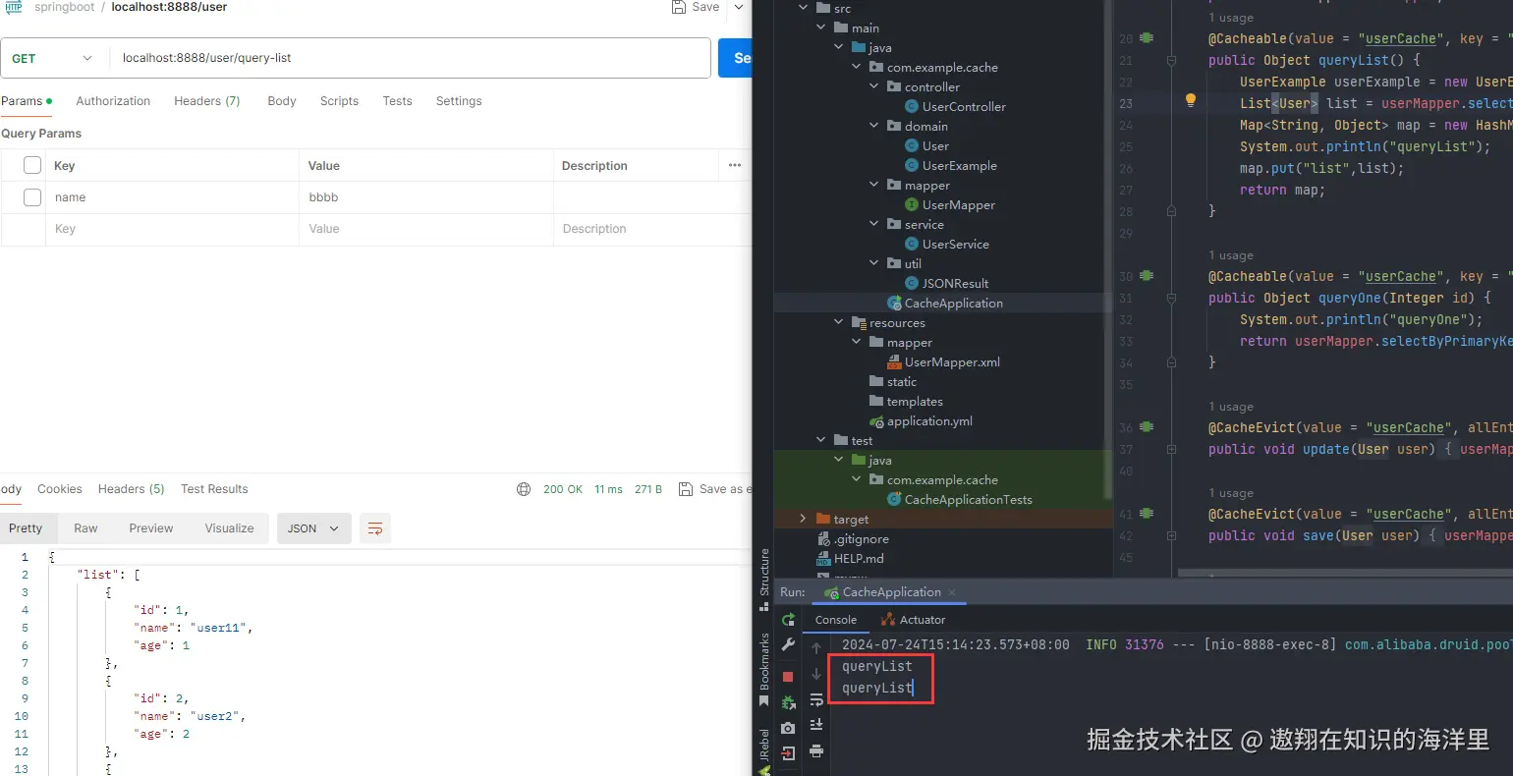
Task: Toggle soft-wrap in the Run console
Action: pyautogui.click(x=816, y=699)
